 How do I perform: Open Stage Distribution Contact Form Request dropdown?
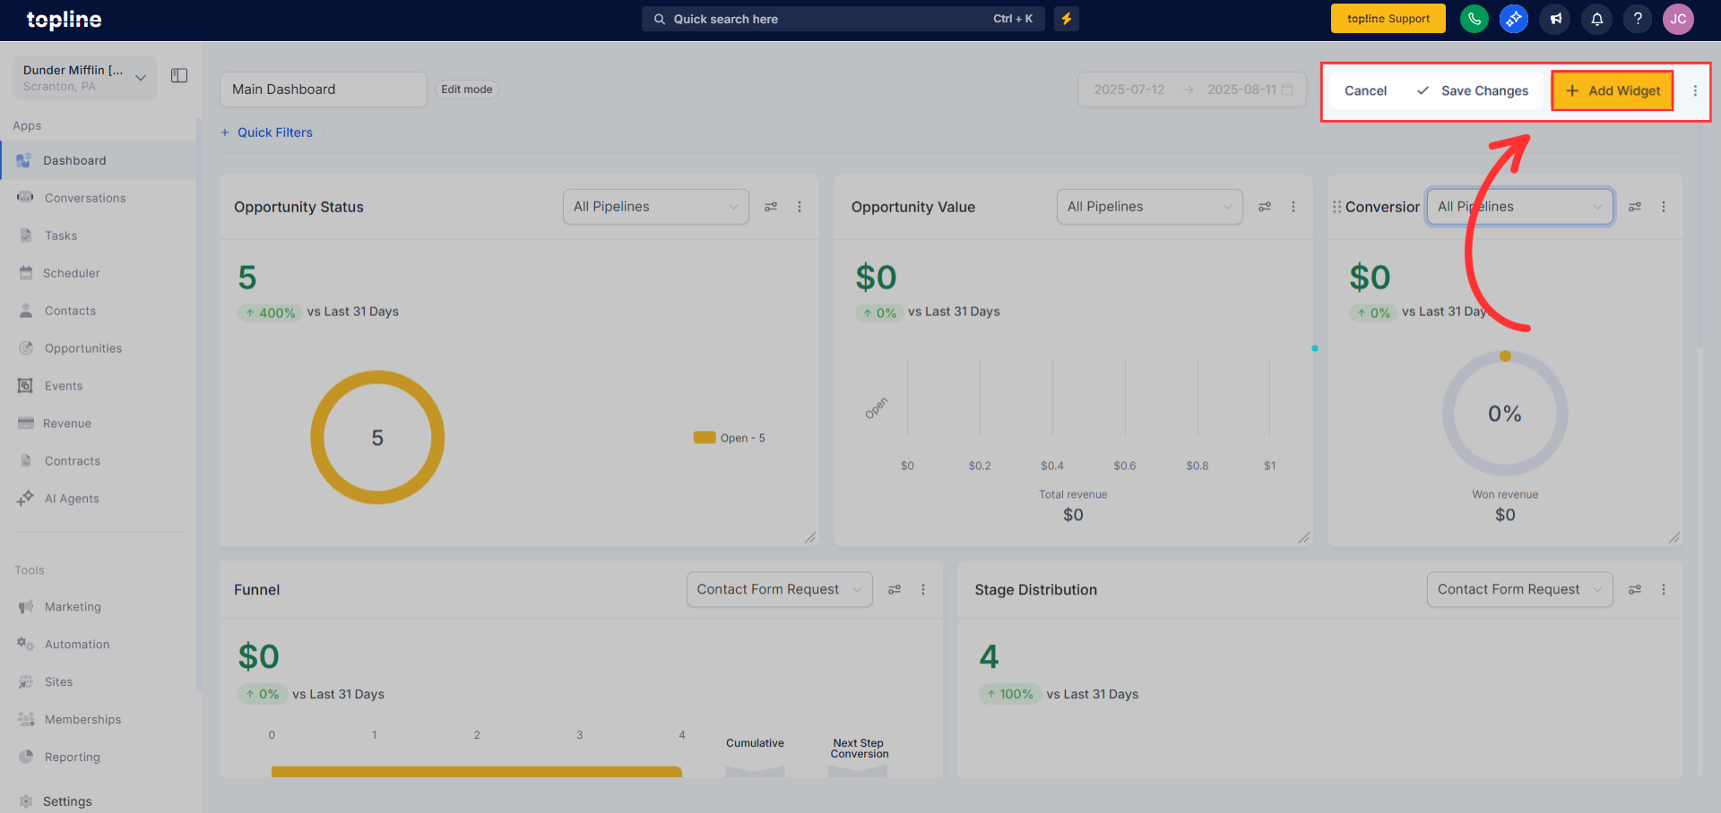click(1520, 590)
